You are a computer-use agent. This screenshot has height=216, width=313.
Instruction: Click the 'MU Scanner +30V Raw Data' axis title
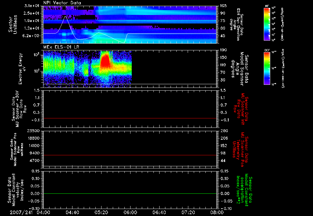(19, 109)
